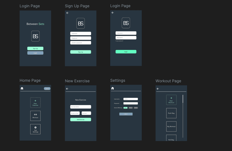Click the green plus icon in the New Exercise tile
This screenshot has height=151, width=232.
35,101
